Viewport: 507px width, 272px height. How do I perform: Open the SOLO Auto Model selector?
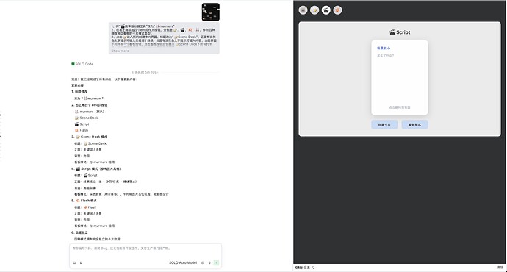(183, 262)
